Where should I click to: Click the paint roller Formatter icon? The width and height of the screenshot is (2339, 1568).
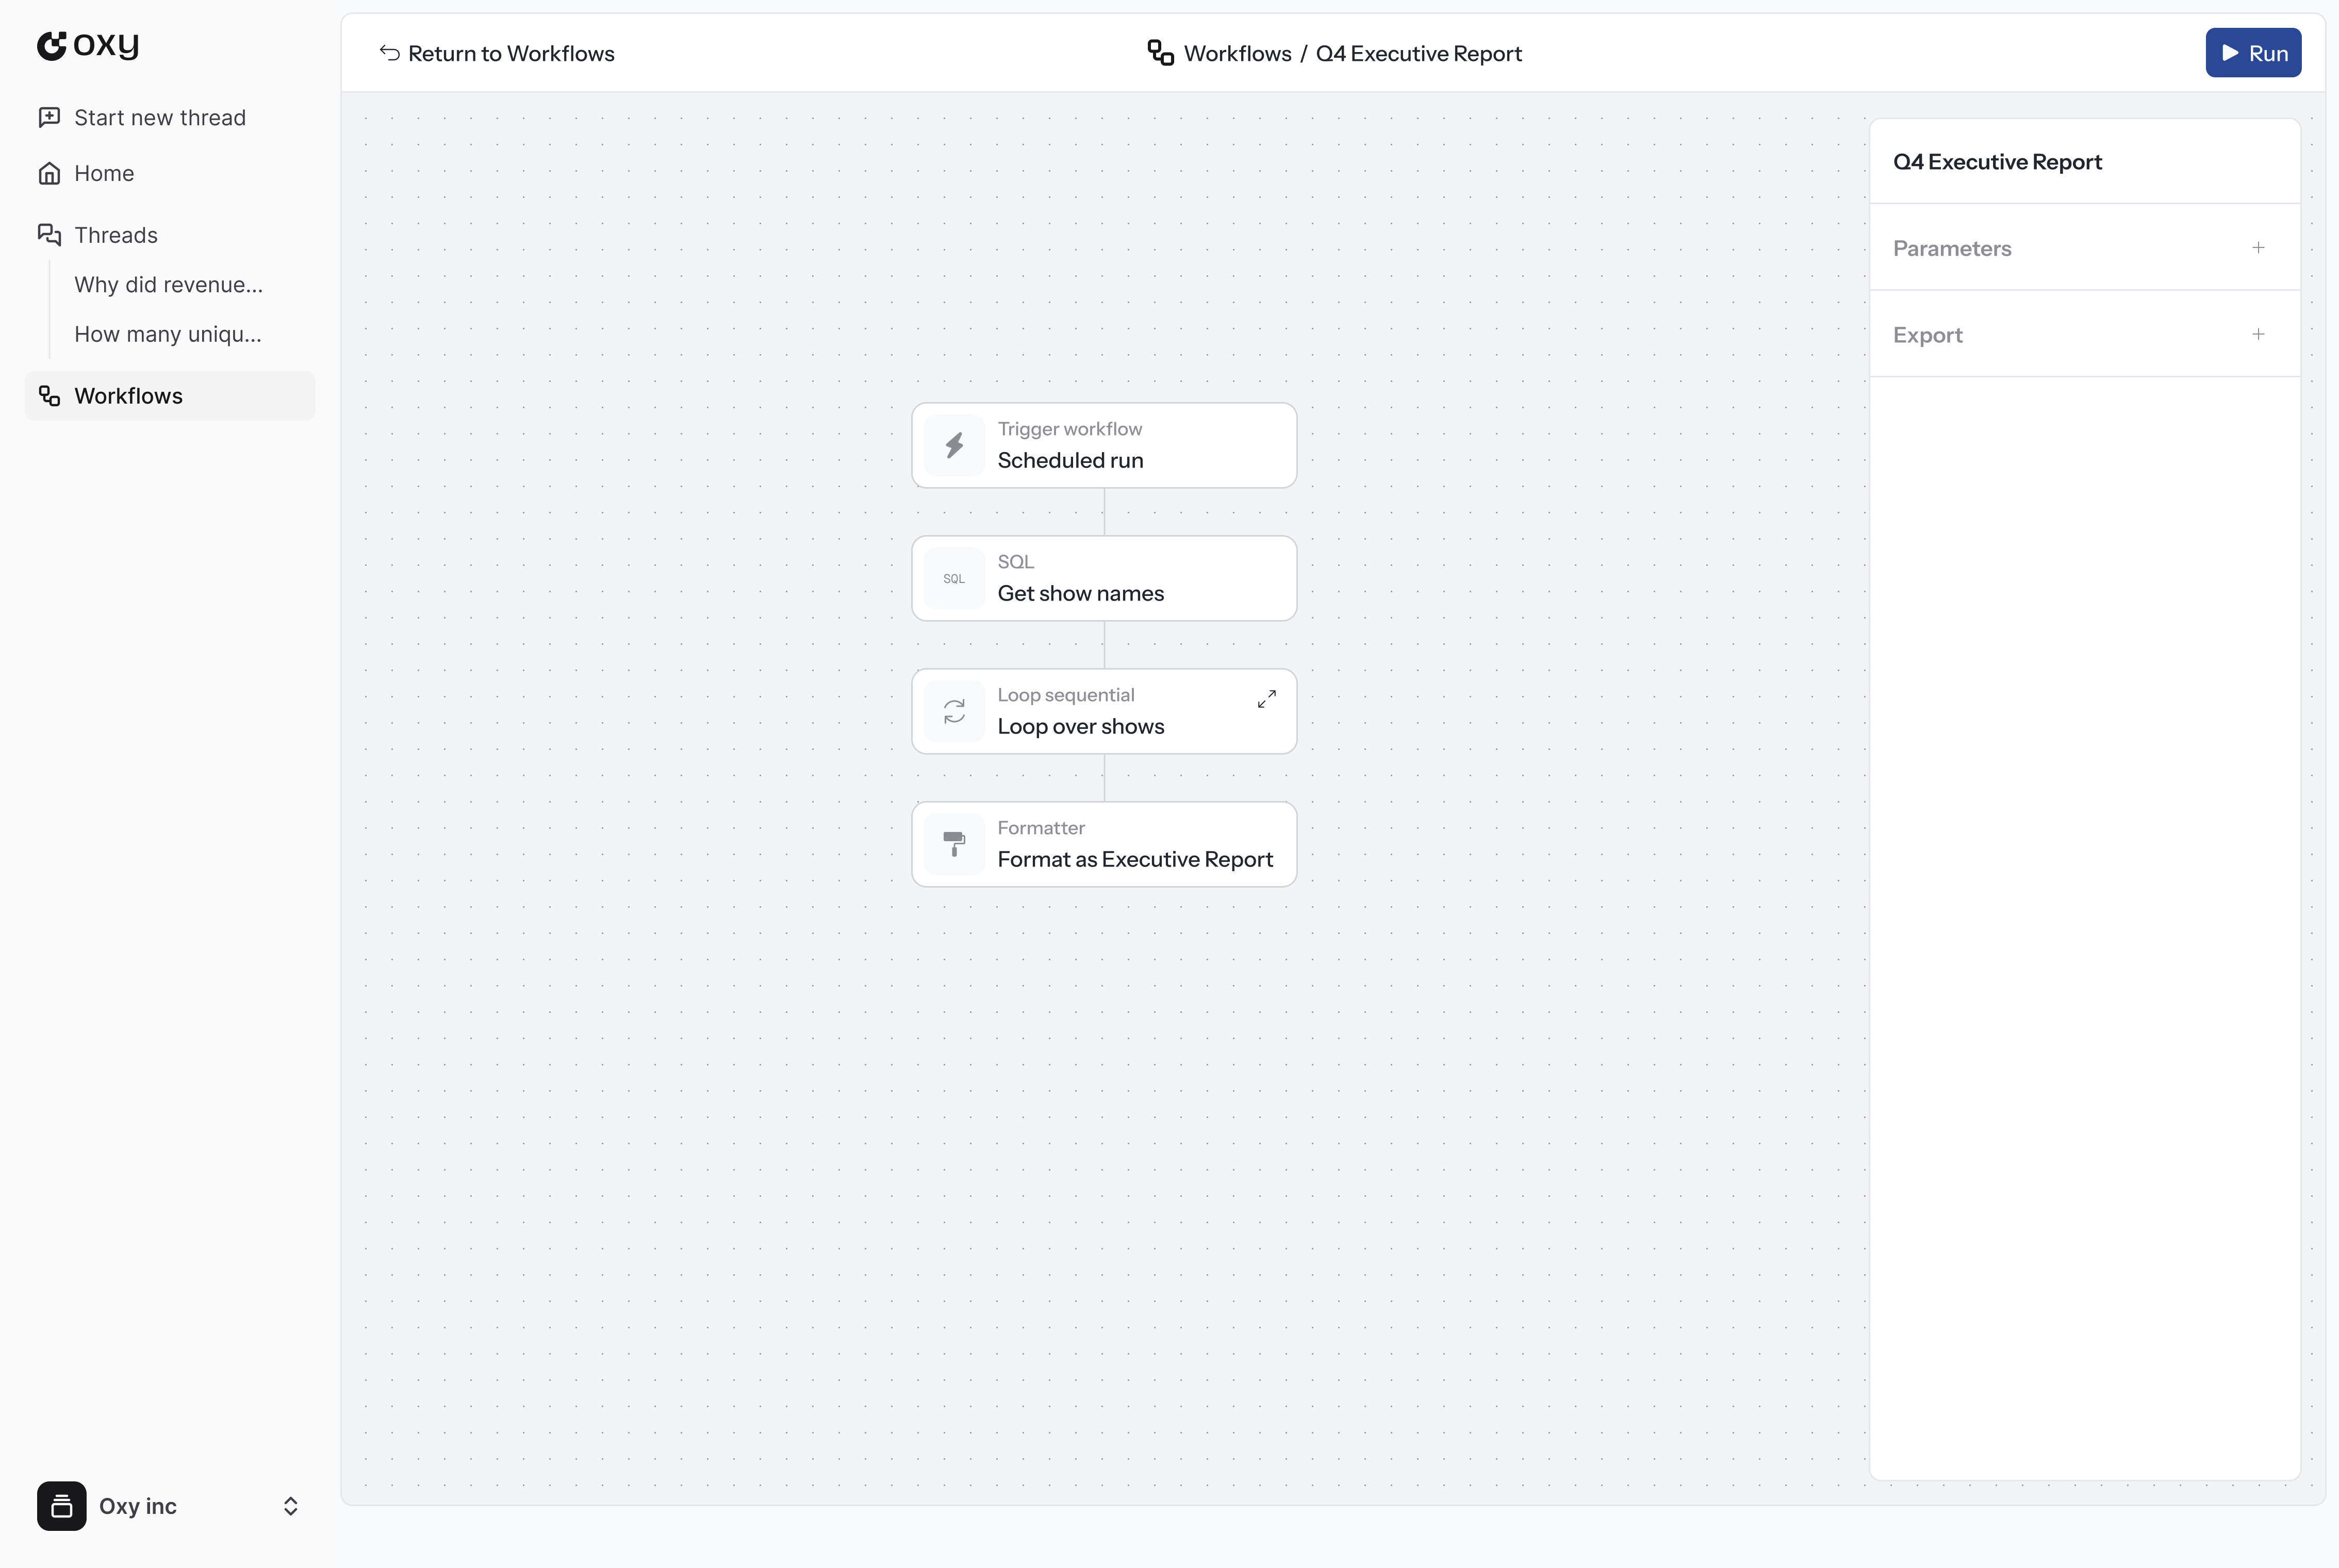954,844
